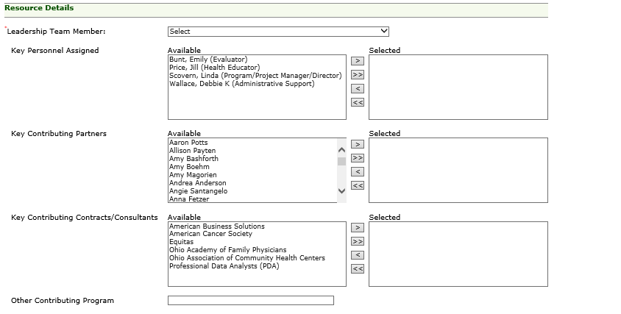Move selected Key Personnel to Selected (>)
621x314 pixels.
(358, 60)
